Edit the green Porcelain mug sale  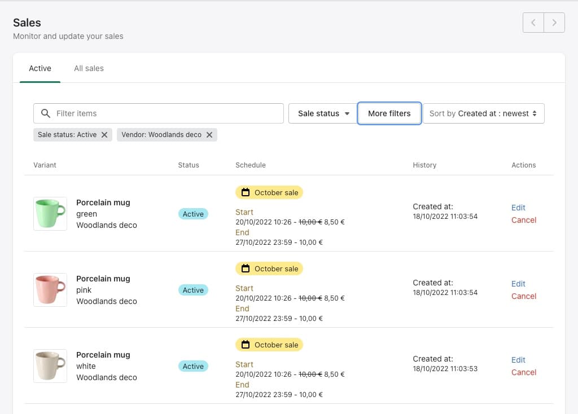tap(518, 208)
